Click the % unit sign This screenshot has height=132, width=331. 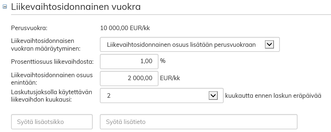(163, 61)
